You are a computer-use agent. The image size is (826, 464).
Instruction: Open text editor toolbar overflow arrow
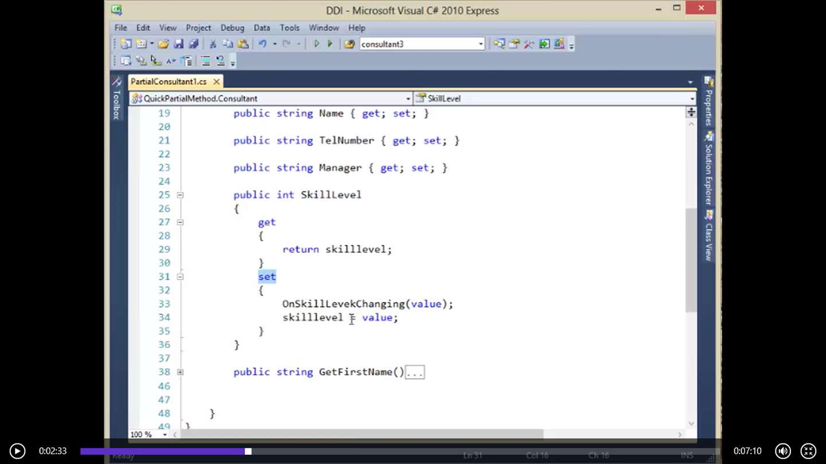click(232, 62)
